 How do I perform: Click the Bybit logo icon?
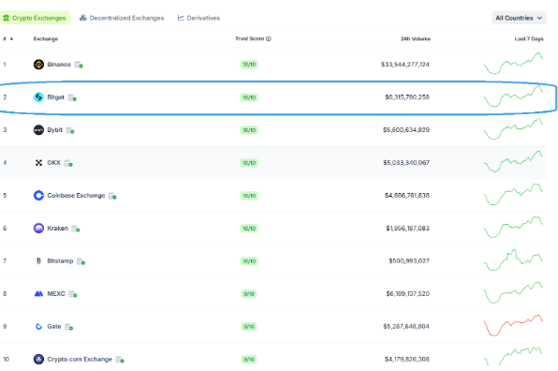[x=38, y=130]
